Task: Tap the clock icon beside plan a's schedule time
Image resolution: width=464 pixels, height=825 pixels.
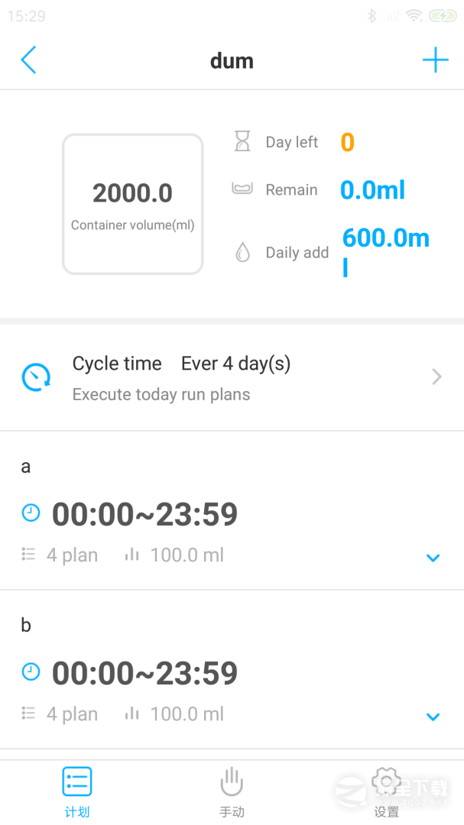Action: [x=31, y=513]
